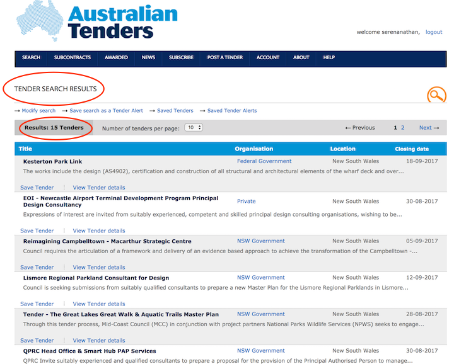
Task: Click the Australian Tenders logo
Action: 96,21
